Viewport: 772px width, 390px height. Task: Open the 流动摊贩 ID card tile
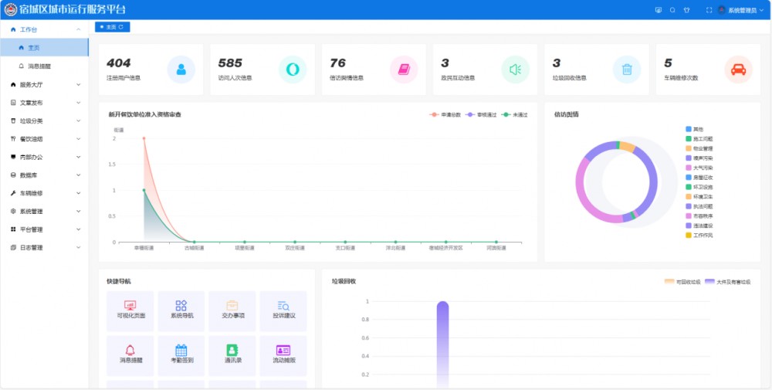click(283, 355)
